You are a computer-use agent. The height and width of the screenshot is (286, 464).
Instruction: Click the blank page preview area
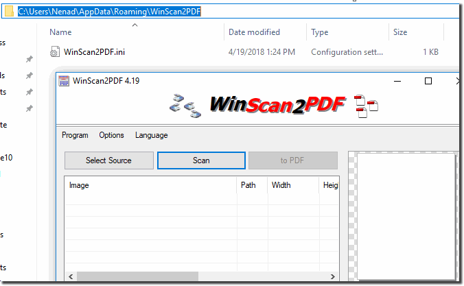pyautogui.click(x=406, y=216)
